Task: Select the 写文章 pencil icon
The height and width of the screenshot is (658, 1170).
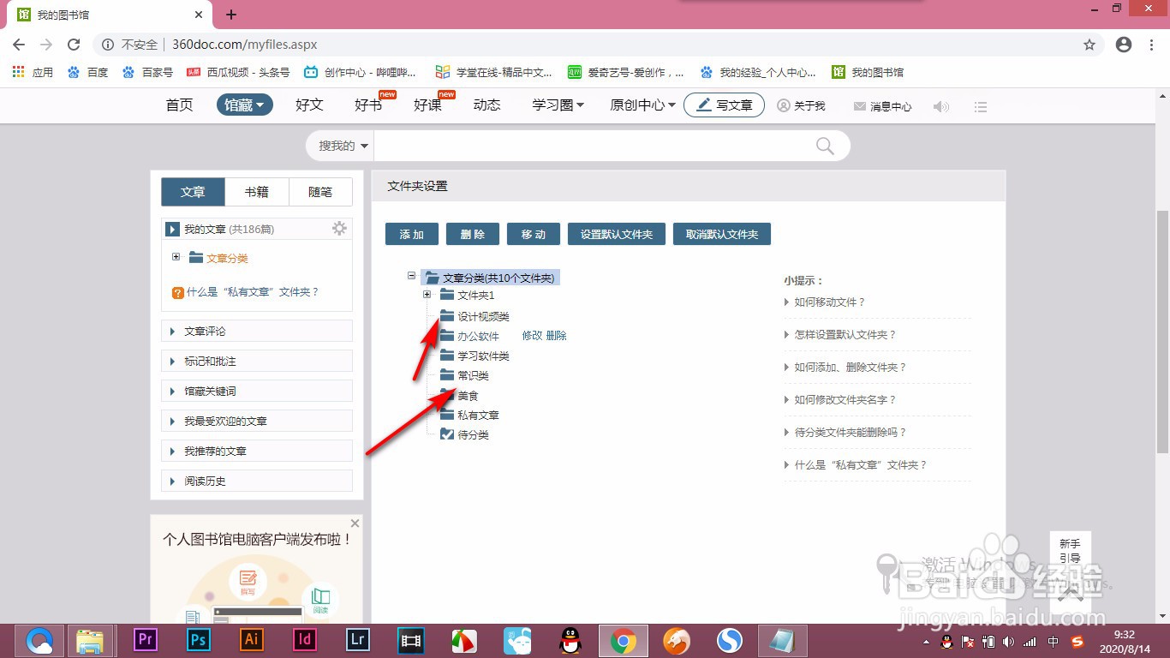Action: pyautogui.click(x=704, y=105)
